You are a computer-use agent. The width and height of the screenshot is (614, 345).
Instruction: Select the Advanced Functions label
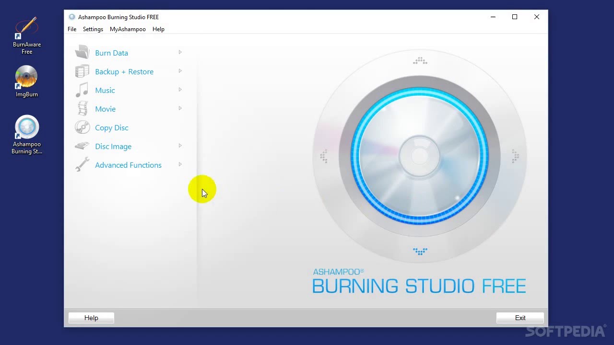pyautogui.click(x=128, y=165)
